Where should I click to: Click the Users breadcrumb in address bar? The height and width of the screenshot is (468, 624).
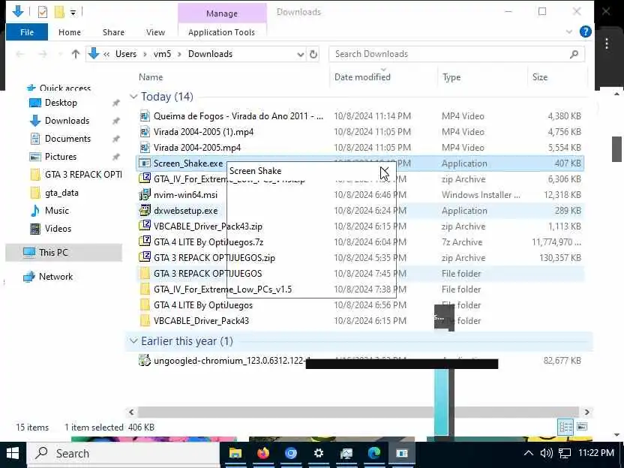[x=126, y=54]
